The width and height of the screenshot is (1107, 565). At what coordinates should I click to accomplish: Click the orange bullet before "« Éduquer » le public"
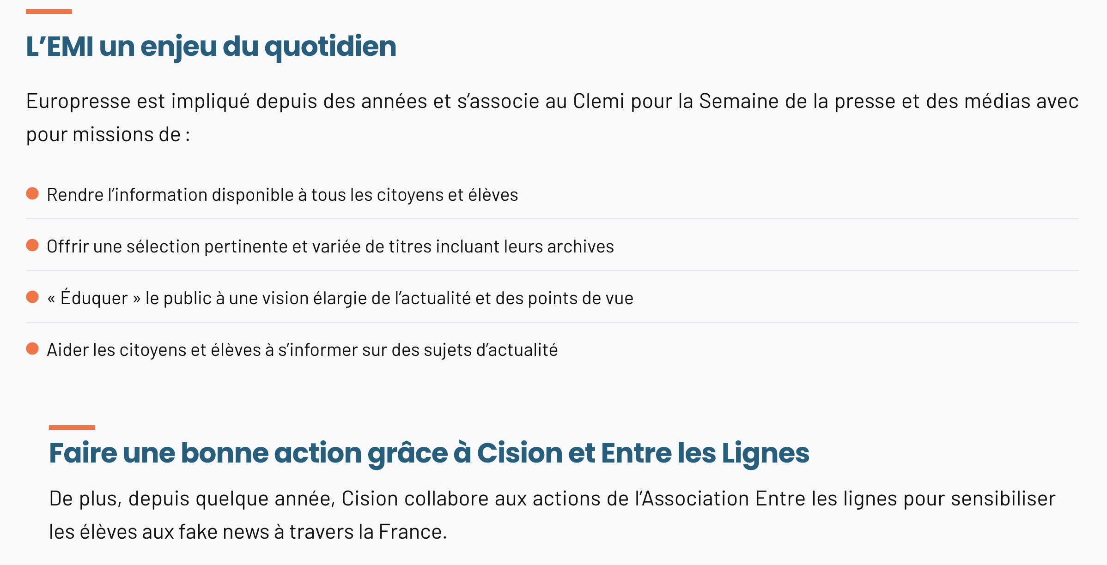[32, 297]
